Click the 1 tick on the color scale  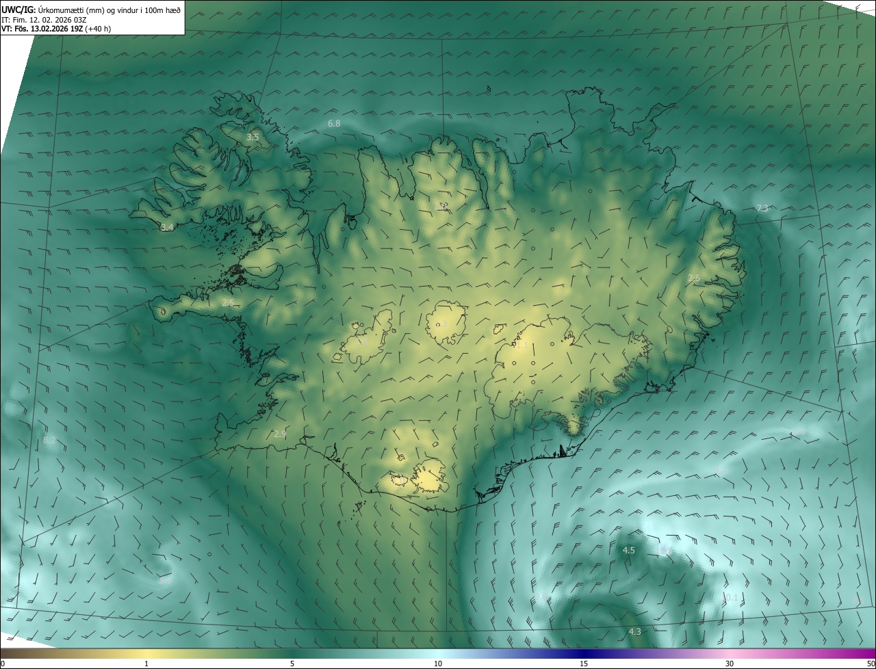coord(146,664)
